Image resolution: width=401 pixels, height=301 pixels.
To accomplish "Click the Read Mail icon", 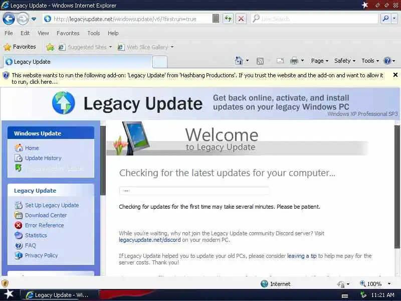I will (280, 61).
